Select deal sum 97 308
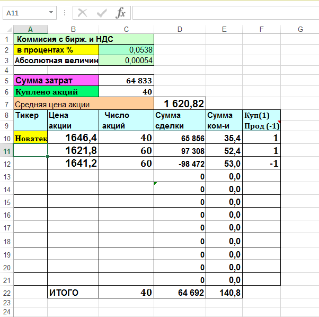The image size is (319, 317). (x=180, y=150)
